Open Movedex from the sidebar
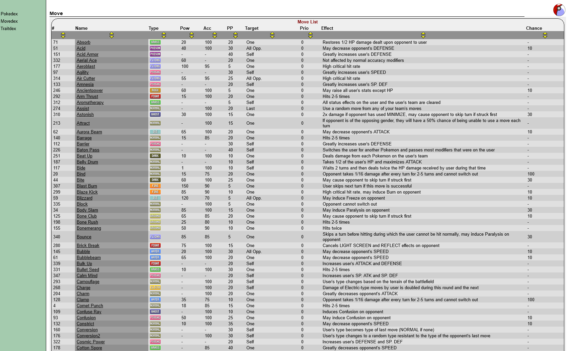Screen dimensions: 569x351 click(x=9, y=21)
